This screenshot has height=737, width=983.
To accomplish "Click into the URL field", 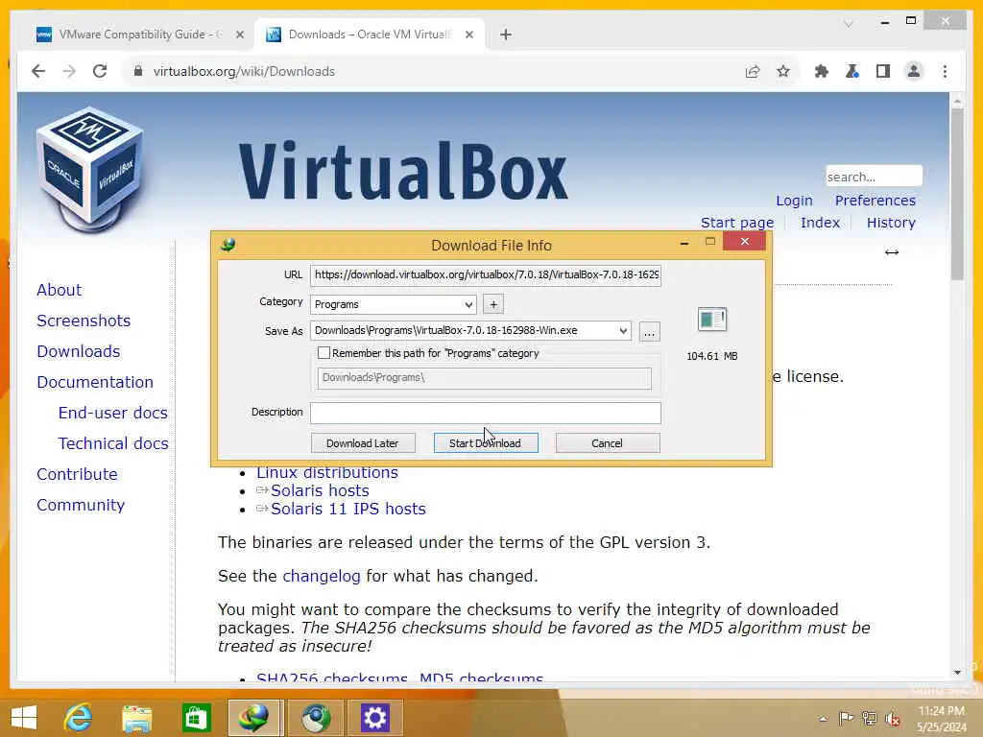I will [485, 275].
